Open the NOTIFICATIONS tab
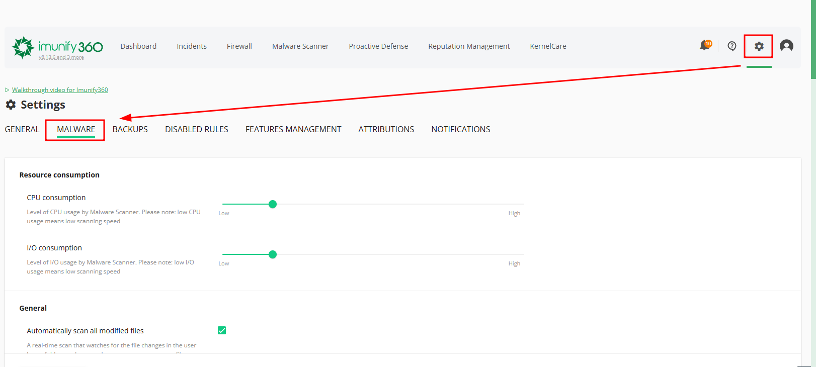 pyautogui.click(x=461, y=129)
